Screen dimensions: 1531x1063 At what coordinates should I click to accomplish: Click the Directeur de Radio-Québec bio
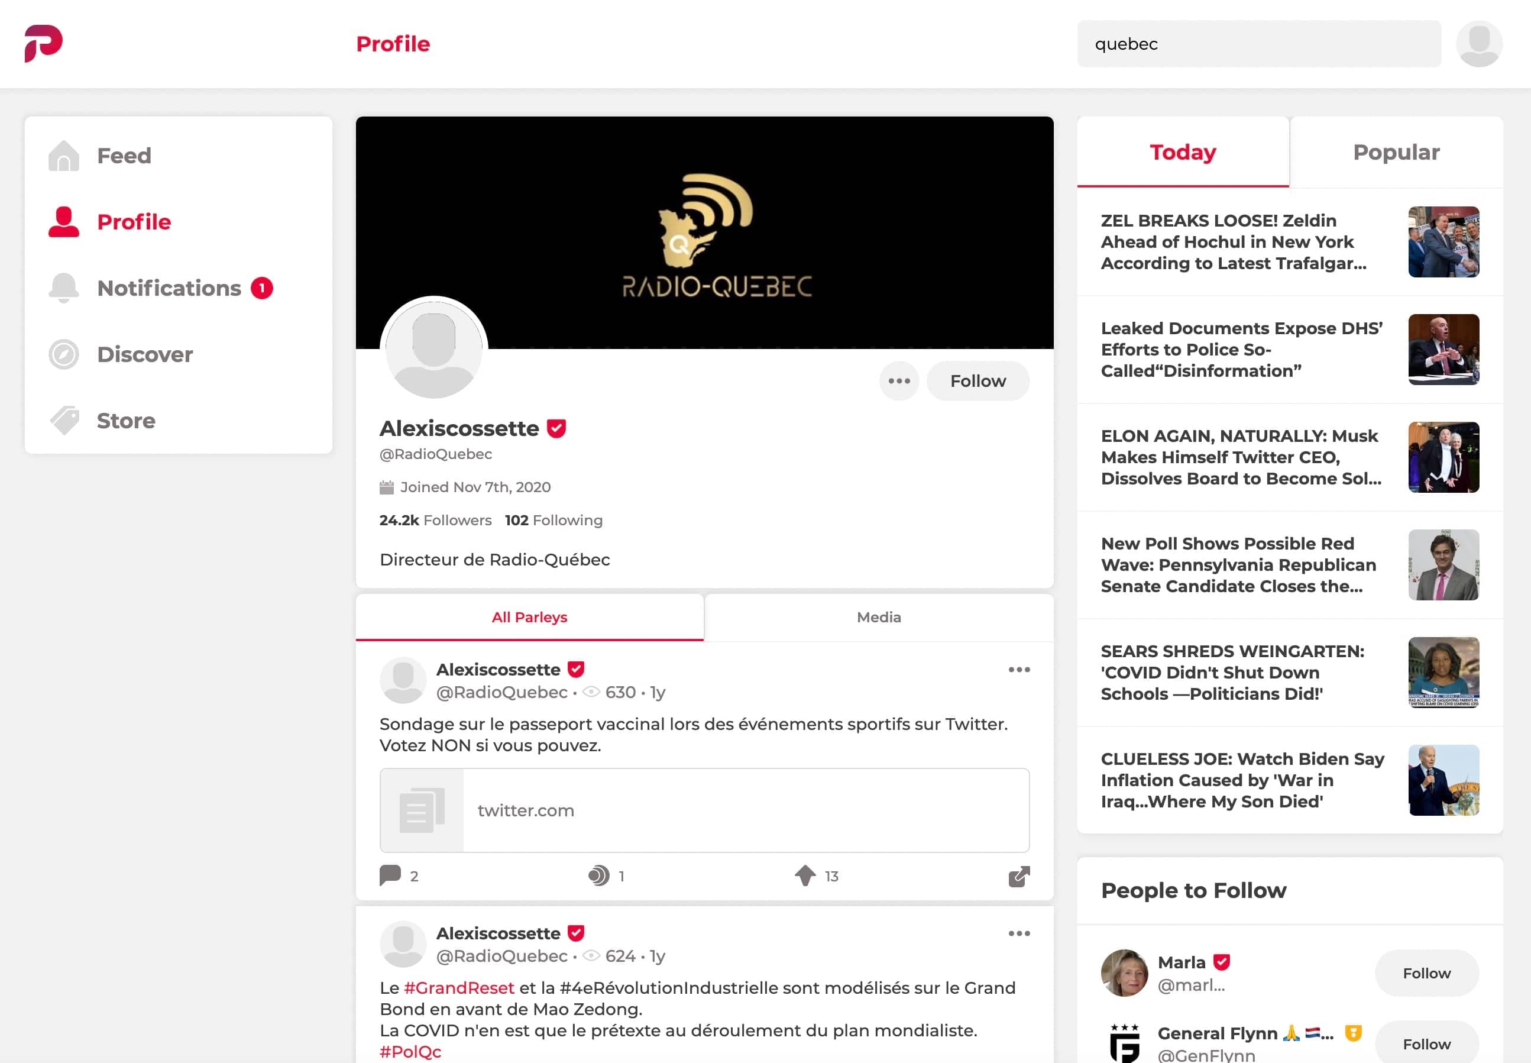click(x=494, y=560)
